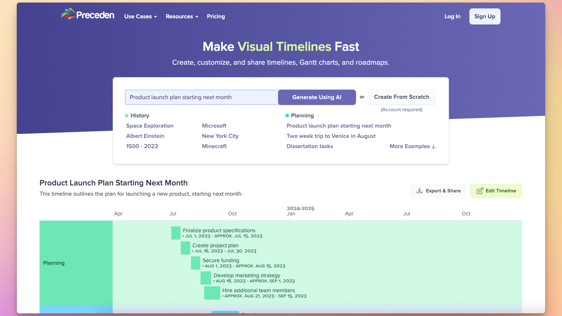562x316 pixels.
Task: Click the Log In link
Action: click(452, 16)
